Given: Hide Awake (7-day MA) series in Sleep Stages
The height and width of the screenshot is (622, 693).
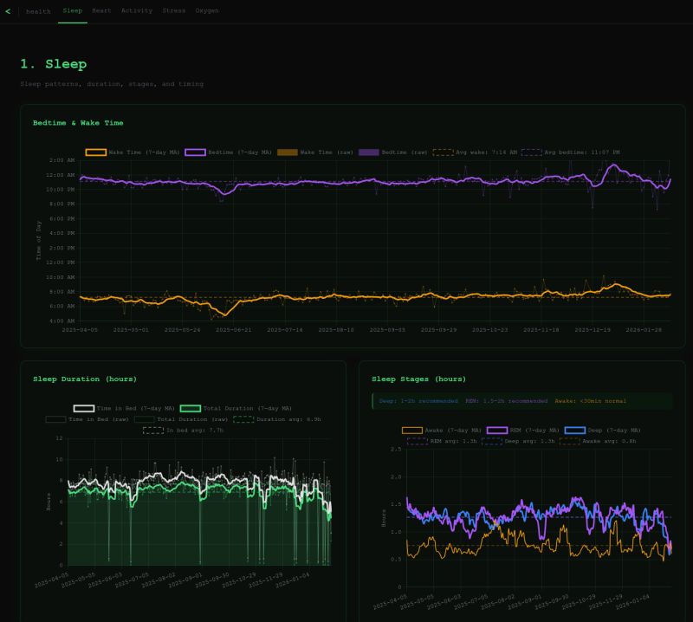Looking at the screenshot, I should [412, 431].
